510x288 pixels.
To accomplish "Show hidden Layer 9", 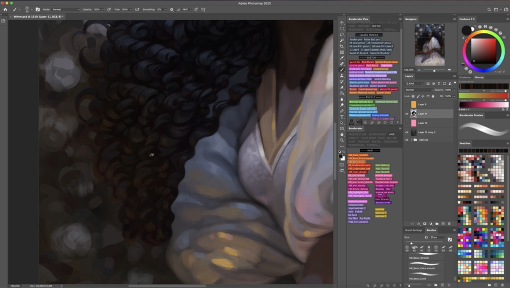I will (406, 104).
